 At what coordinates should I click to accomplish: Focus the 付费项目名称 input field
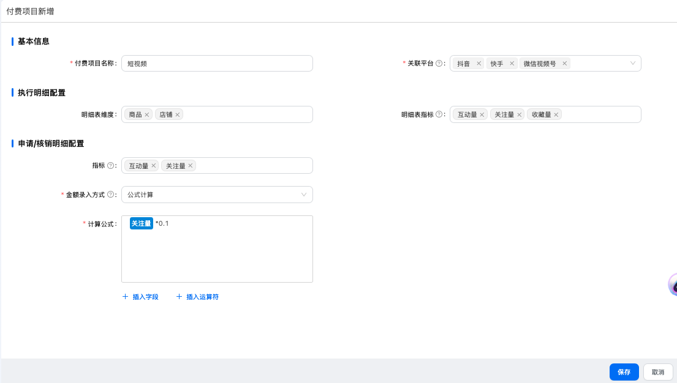pyautogui.click(x=217, y=64)
